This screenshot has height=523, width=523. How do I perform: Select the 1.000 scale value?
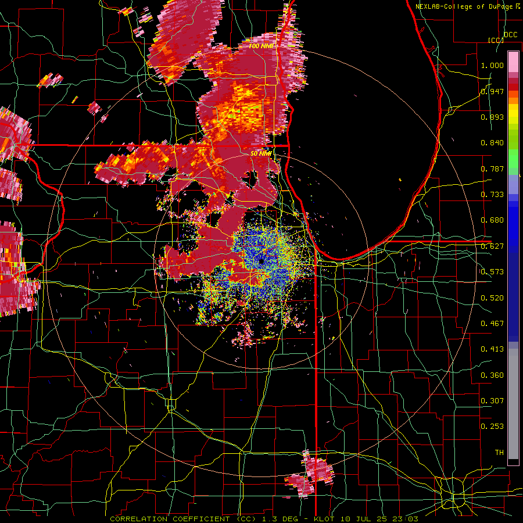click(x=492, y=65)
